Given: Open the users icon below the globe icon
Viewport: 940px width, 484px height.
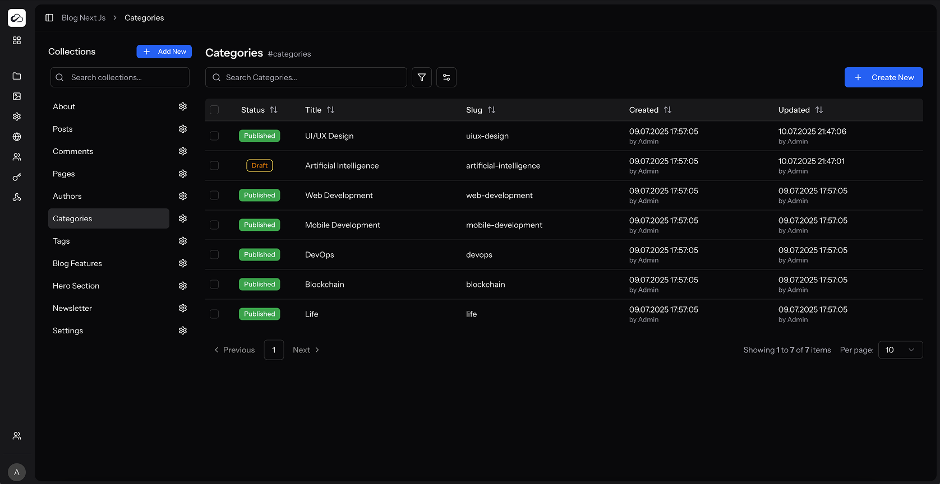Looking at the screenshot, I should tap(17, 157).
